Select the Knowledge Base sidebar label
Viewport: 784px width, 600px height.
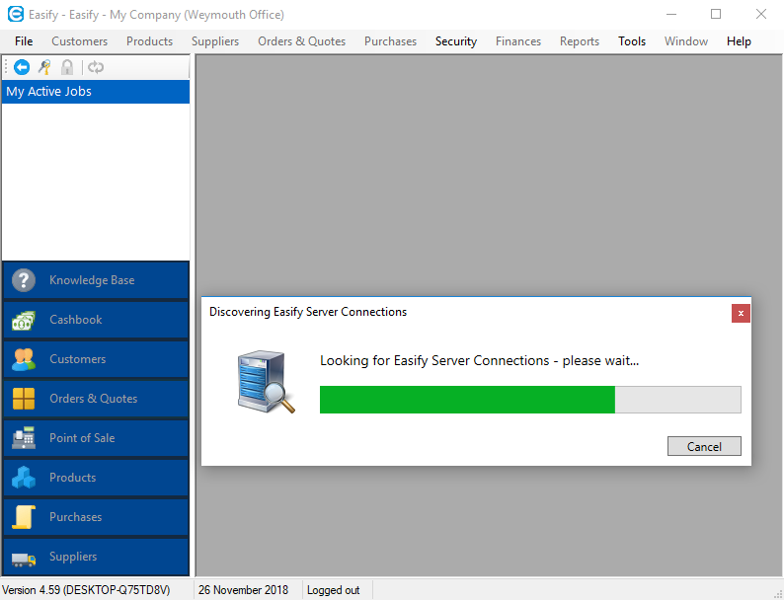92,280
